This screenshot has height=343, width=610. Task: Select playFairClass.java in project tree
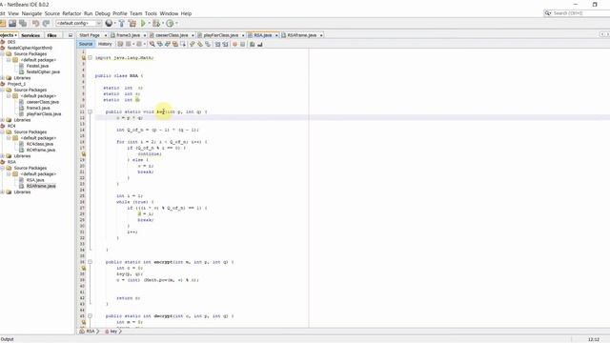coord(44,114)
